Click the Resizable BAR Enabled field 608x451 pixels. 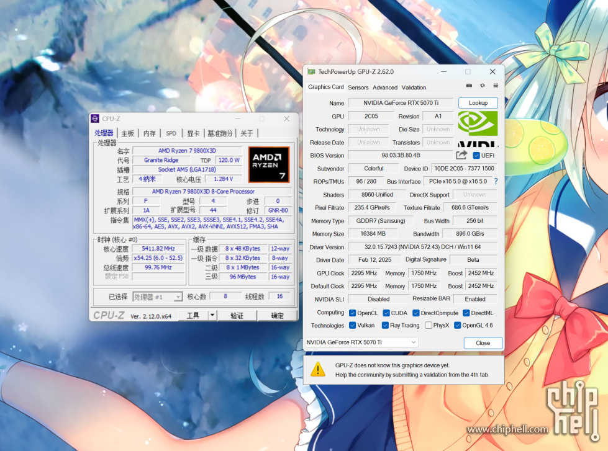pyautogui.click(x=475, y=299)
